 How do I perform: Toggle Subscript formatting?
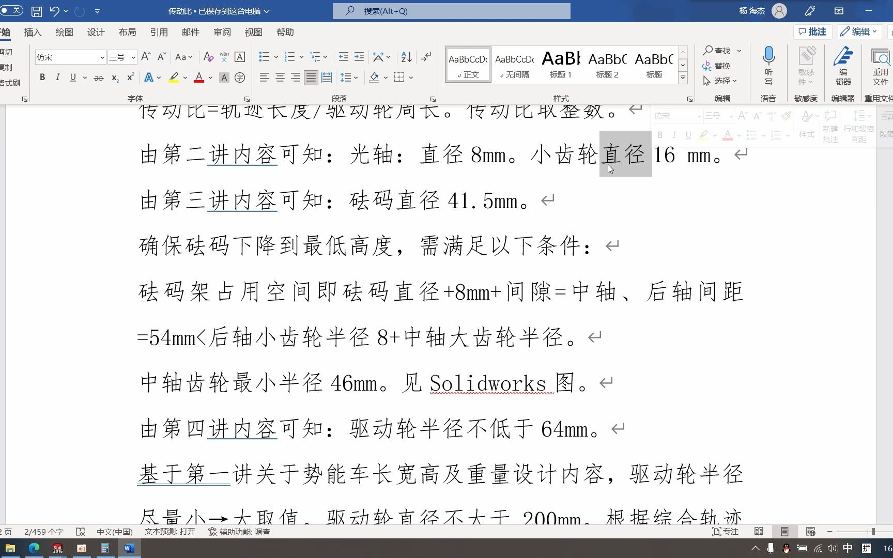pos(115,78)
